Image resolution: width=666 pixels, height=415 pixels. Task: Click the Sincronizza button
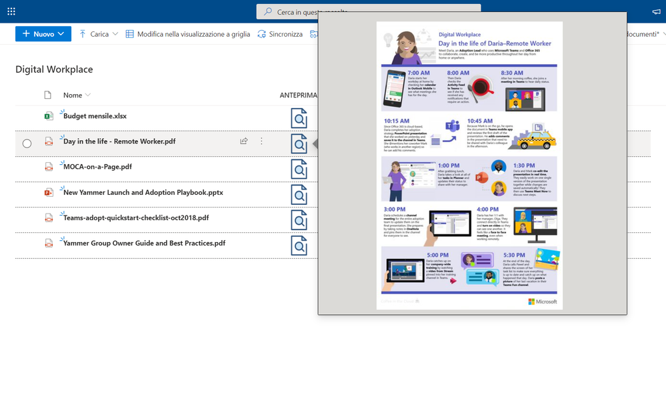pos(280,34)
